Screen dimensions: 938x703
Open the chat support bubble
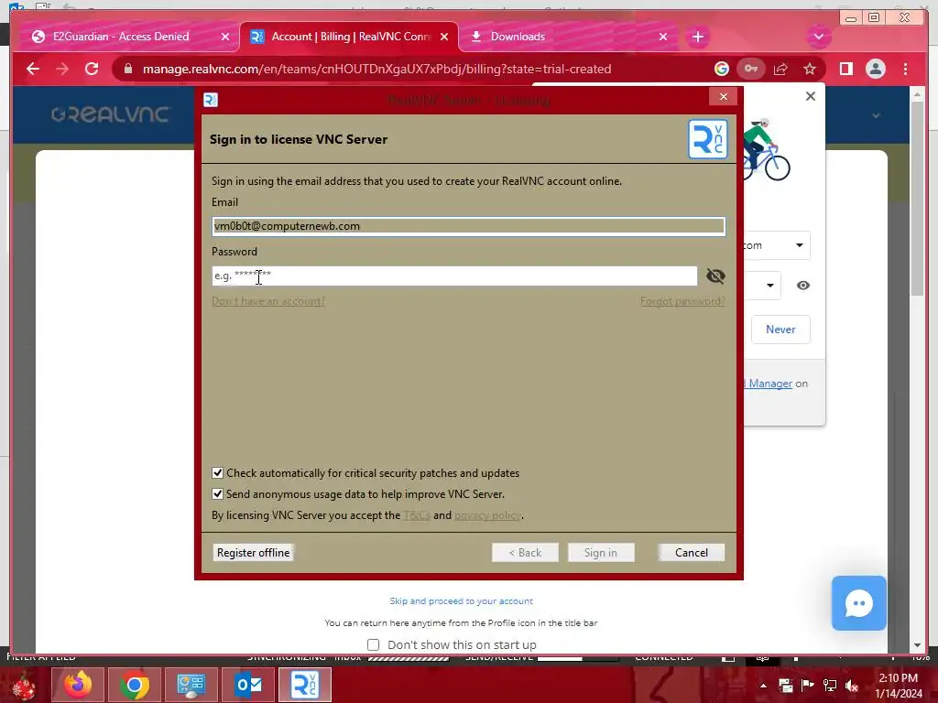(x=858, y=602)
